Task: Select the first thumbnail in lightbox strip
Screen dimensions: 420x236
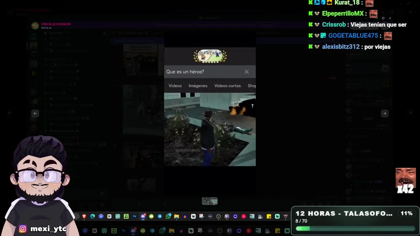Action: (x=206, y=201)
